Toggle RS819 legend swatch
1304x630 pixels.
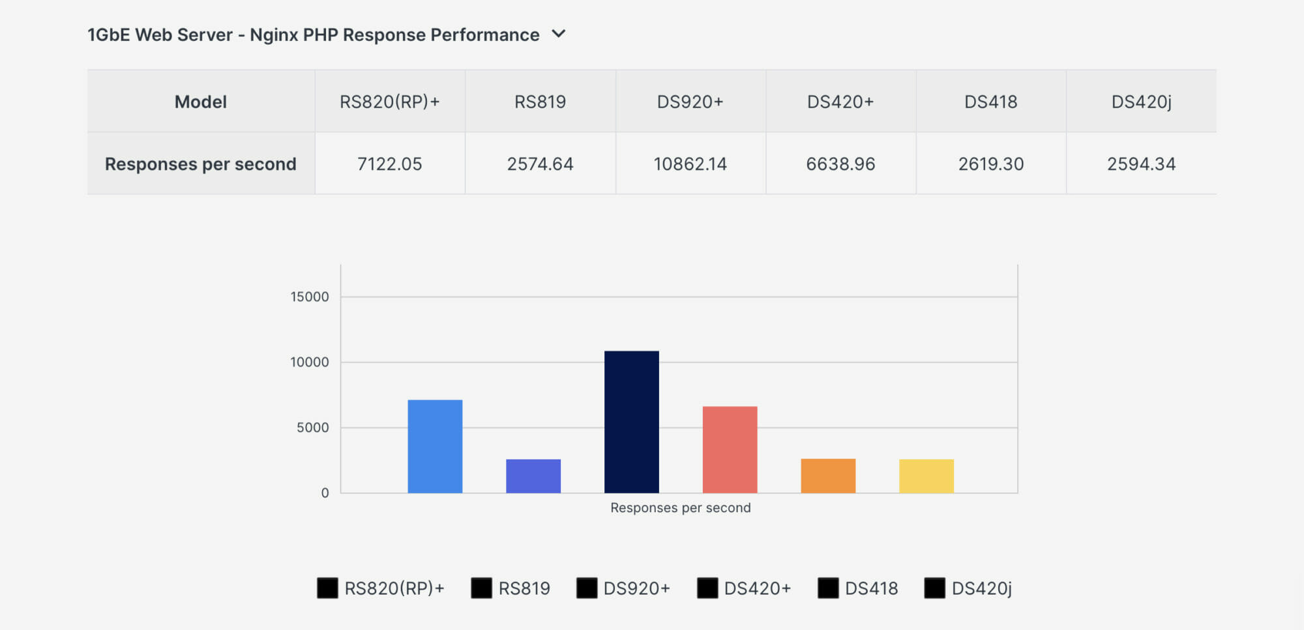(481, 588)
